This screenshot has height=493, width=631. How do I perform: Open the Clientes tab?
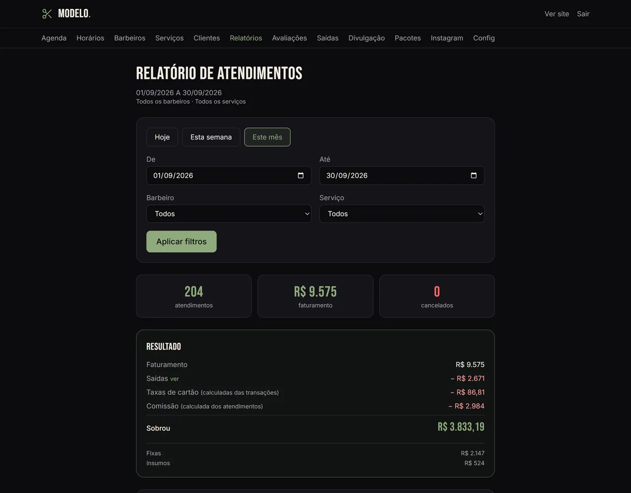pyautogui.click(x=207, y=38)
